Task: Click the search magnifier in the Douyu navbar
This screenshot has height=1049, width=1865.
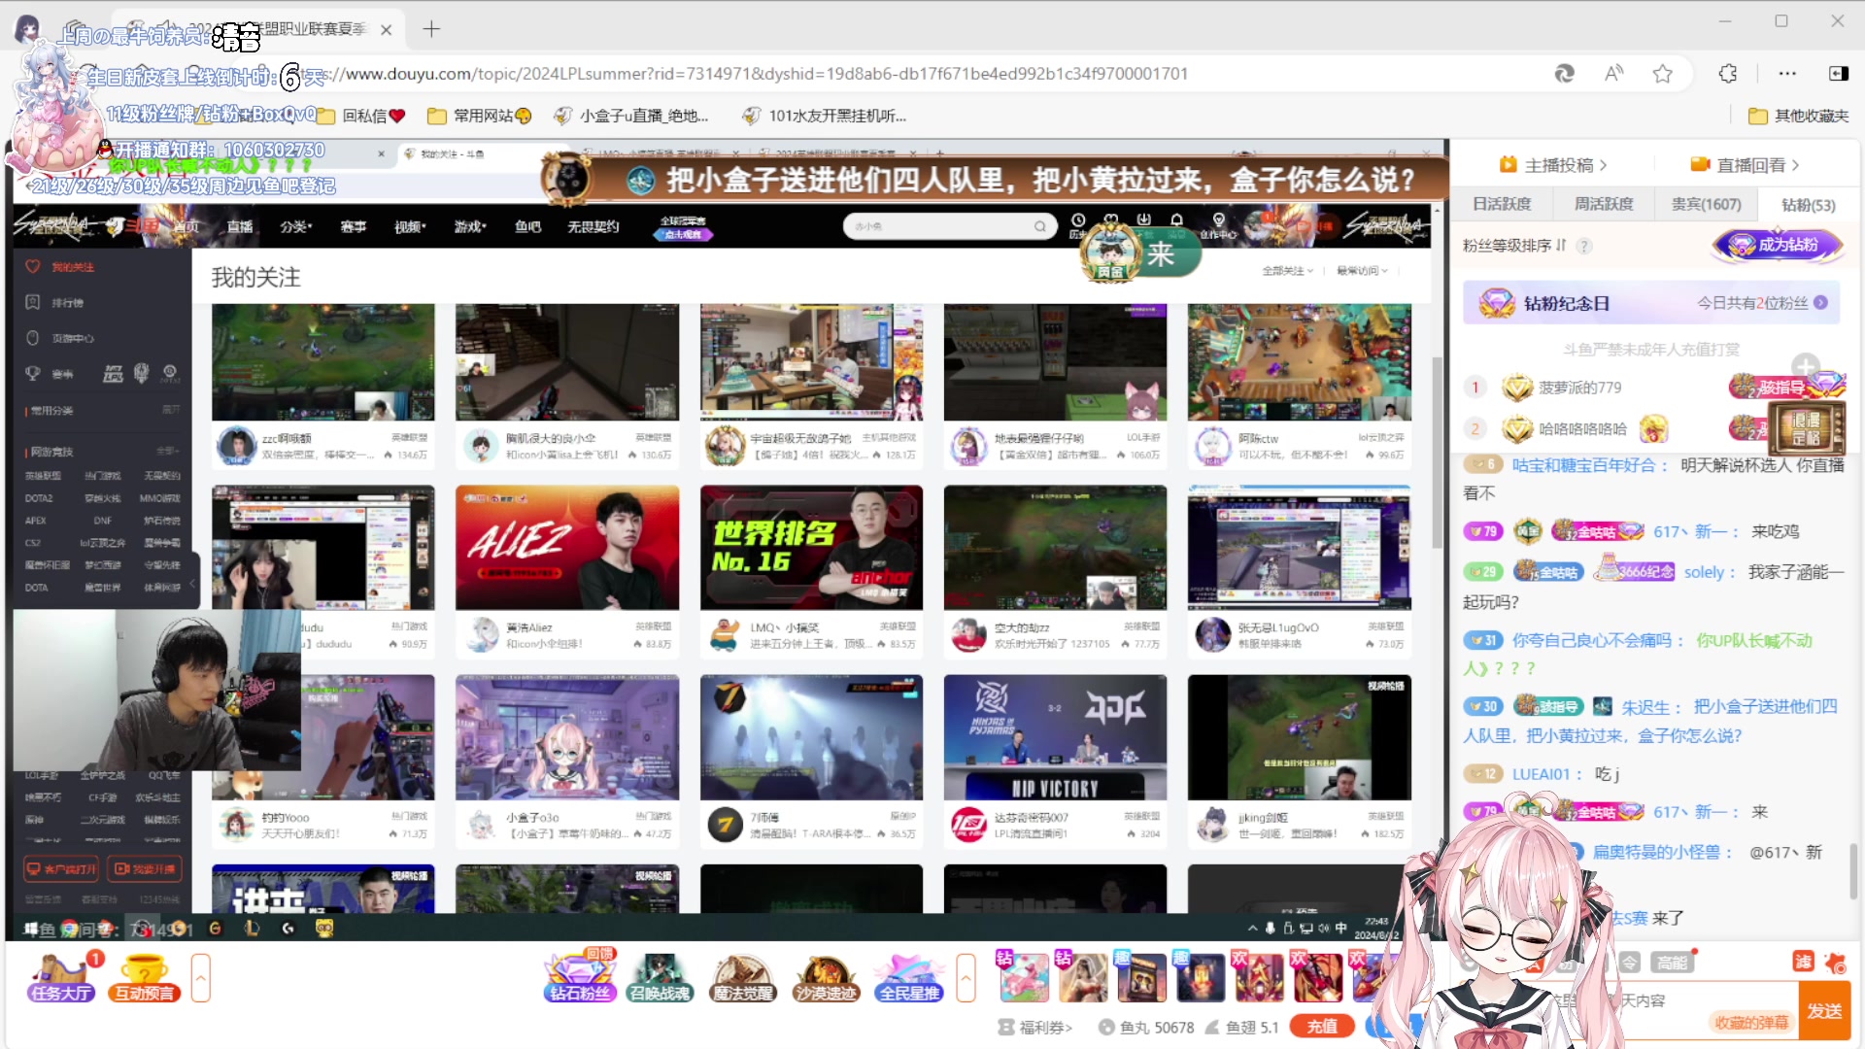Action: click(1039, 226)
